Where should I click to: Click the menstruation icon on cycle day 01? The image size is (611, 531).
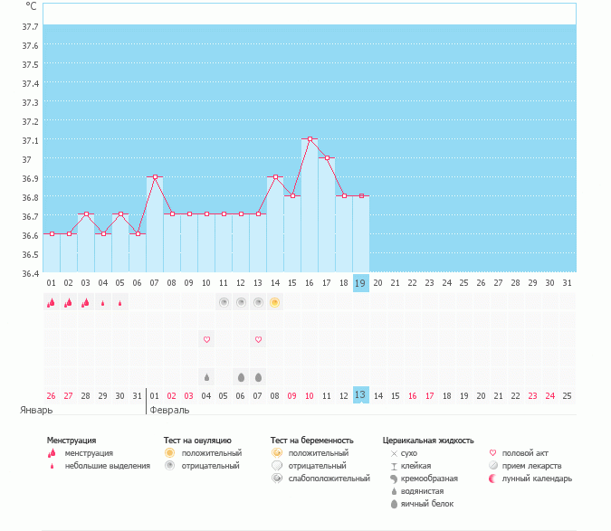click(x=51, y=303)
